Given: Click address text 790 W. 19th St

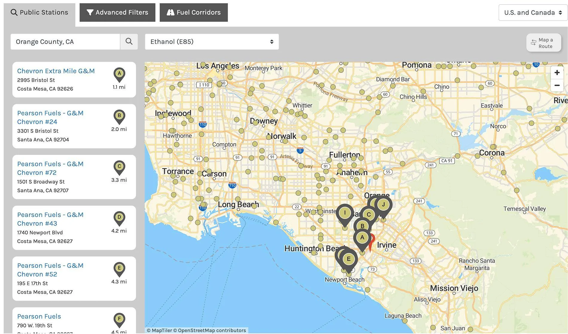Looking at the screenshot, I should coord(35,325).
